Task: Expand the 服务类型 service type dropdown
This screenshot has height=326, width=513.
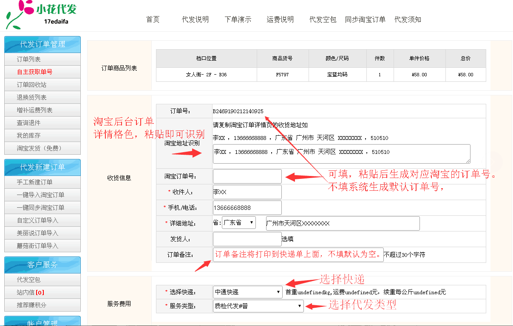Action: pos(258,306)
